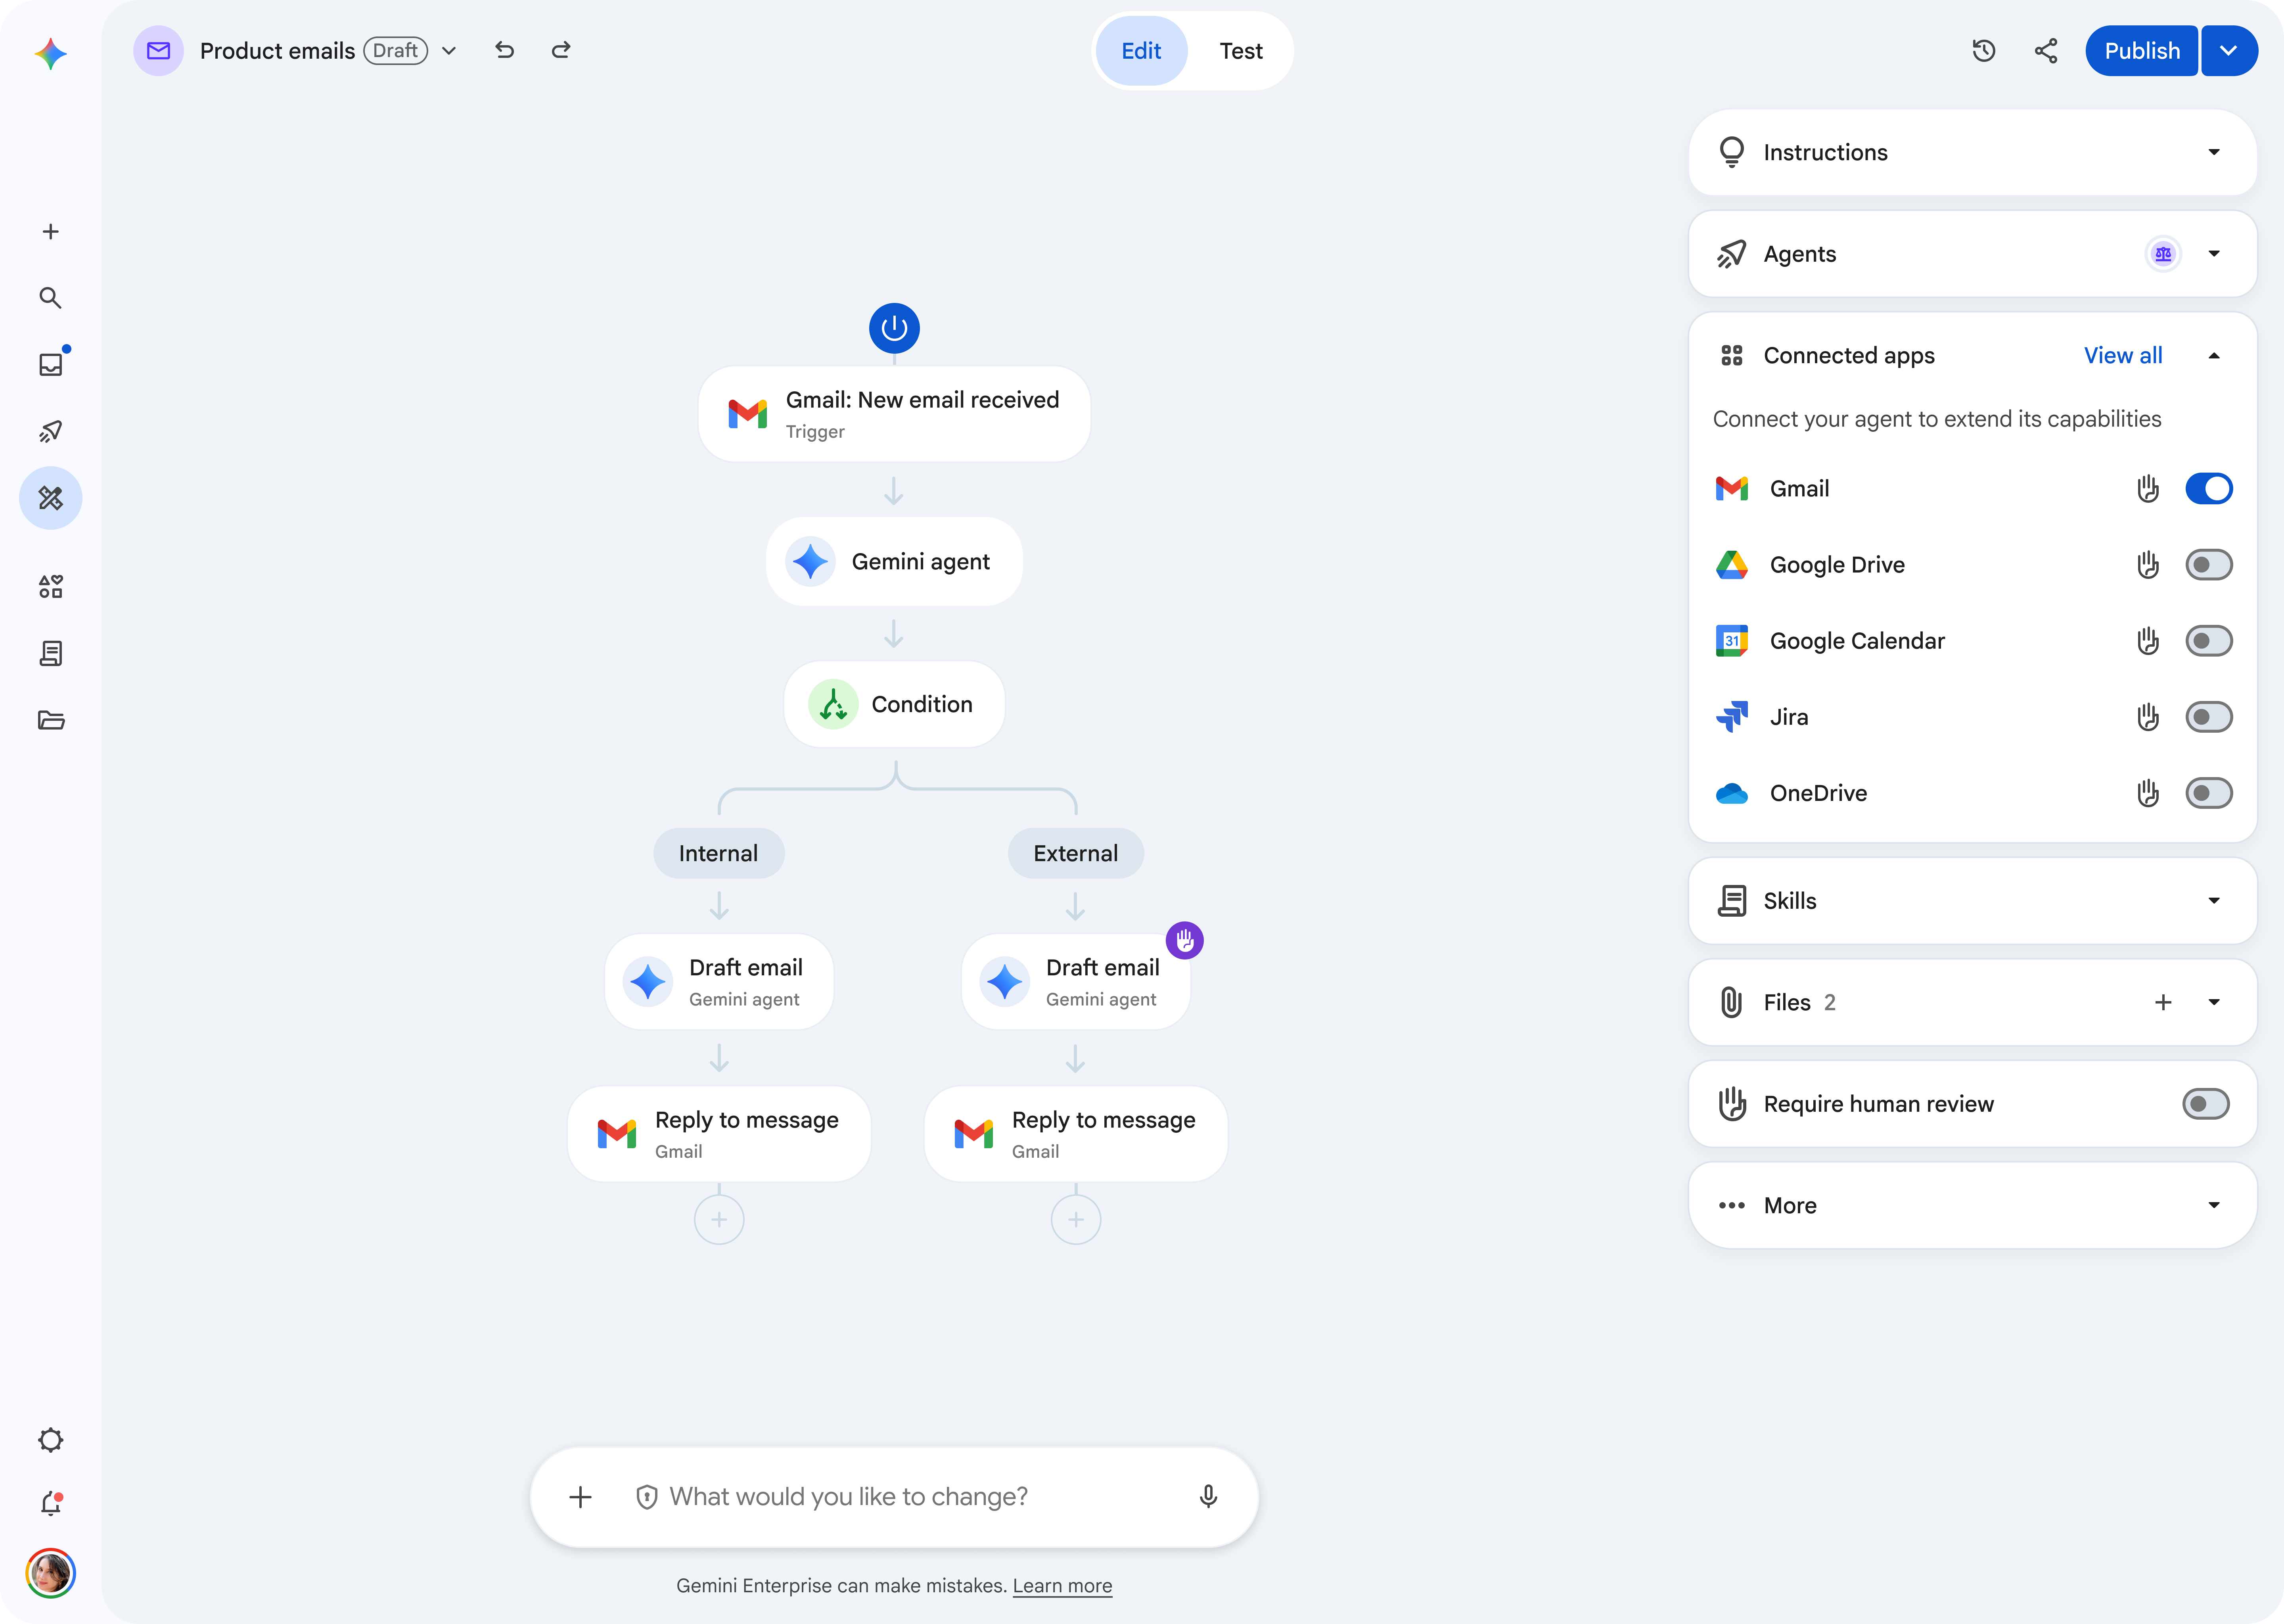Enable the OneDrive toggle

pos(2209,793)
